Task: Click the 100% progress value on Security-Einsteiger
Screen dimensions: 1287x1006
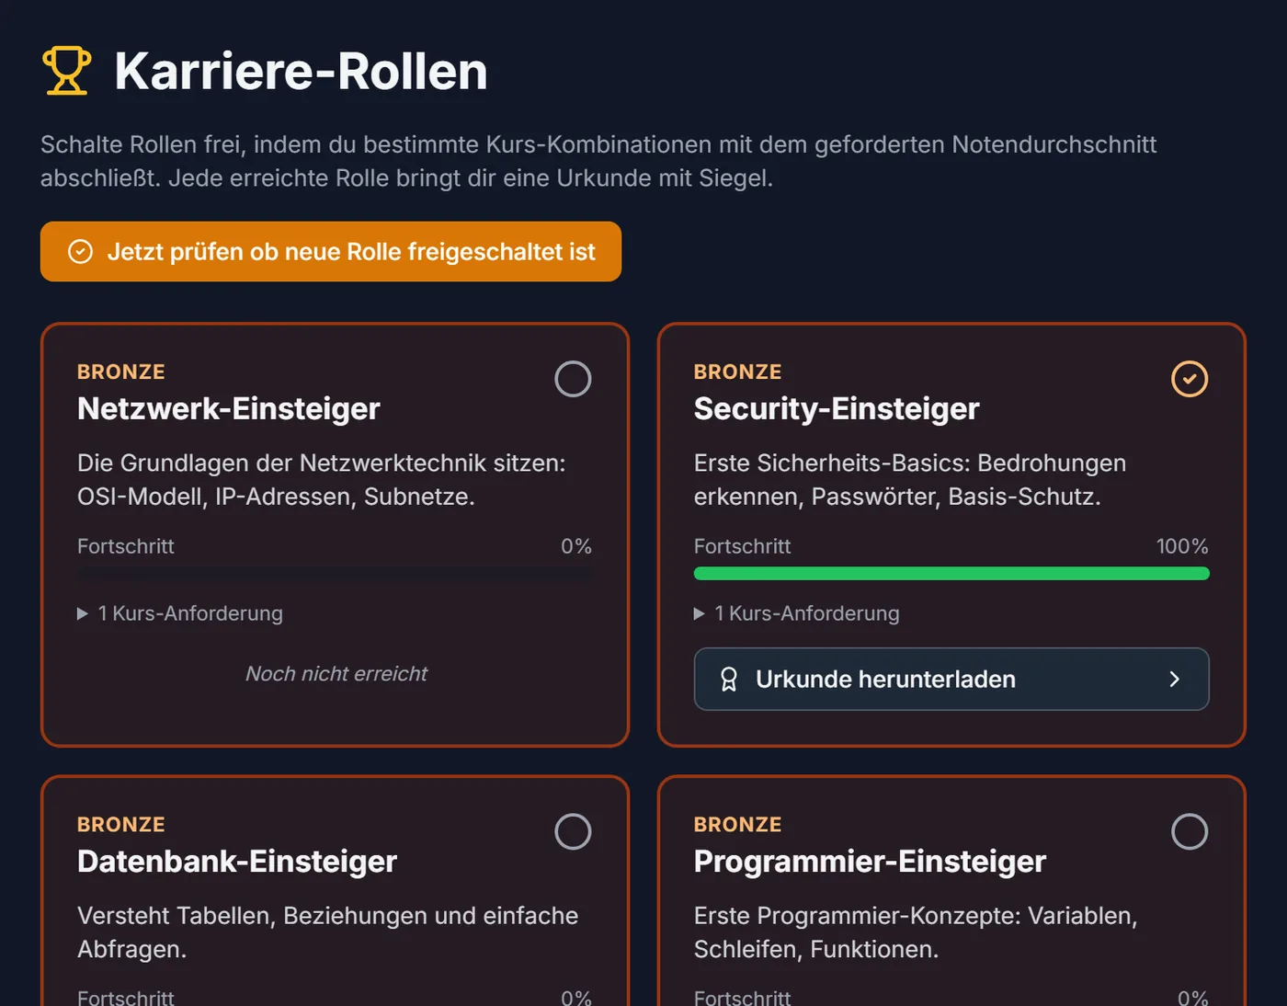Action: coord(1182,546)
